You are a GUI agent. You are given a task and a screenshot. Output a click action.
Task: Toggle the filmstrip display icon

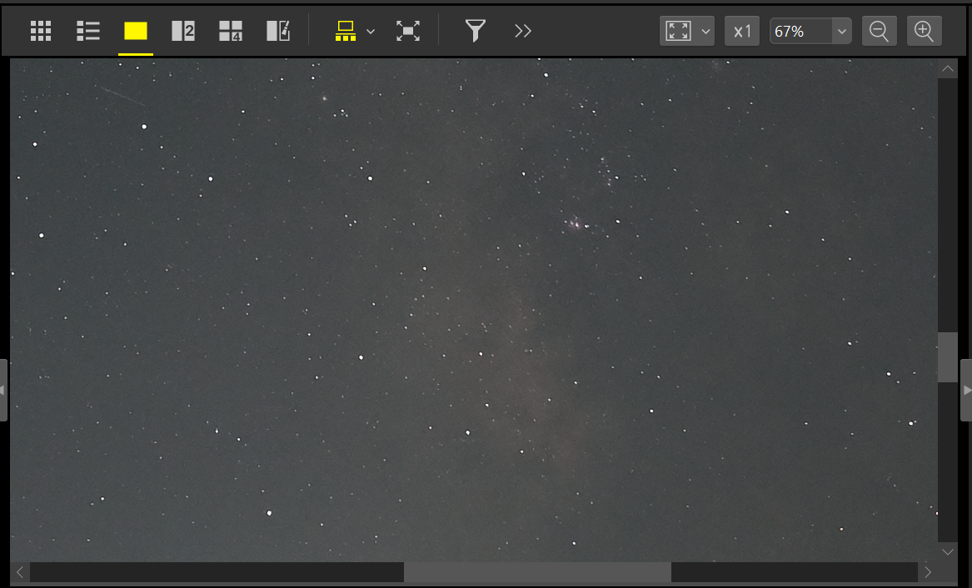pos(345,32)
